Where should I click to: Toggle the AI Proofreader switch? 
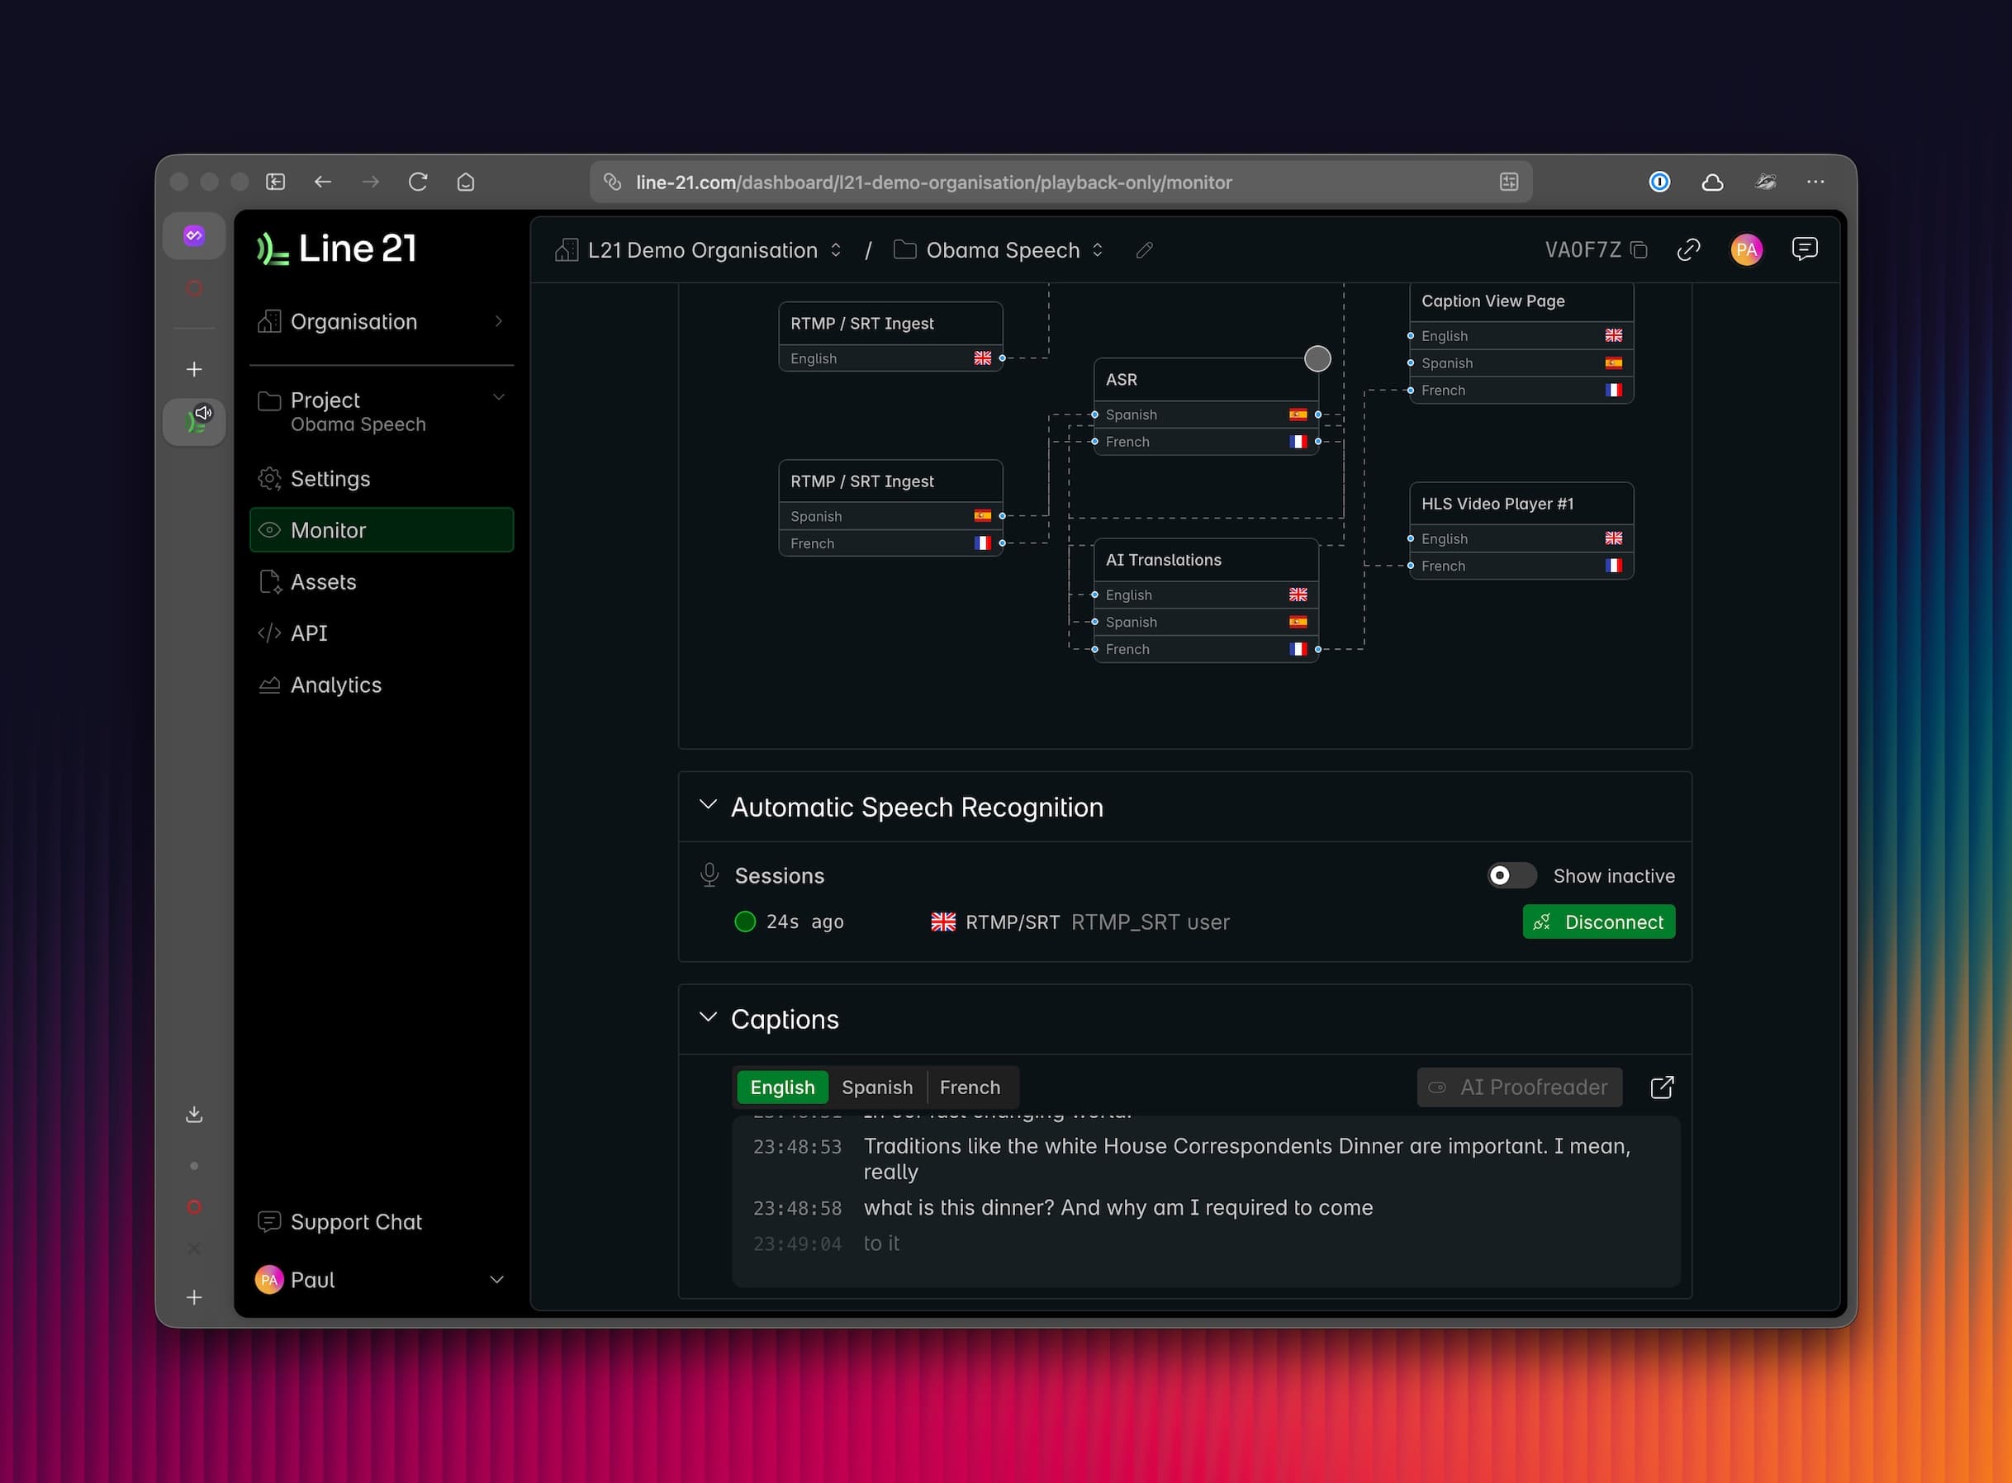tap(1437, 1087)
